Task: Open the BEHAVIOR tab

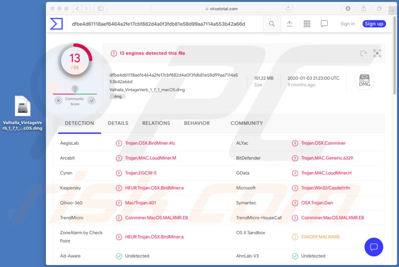Action: point(197,123)
